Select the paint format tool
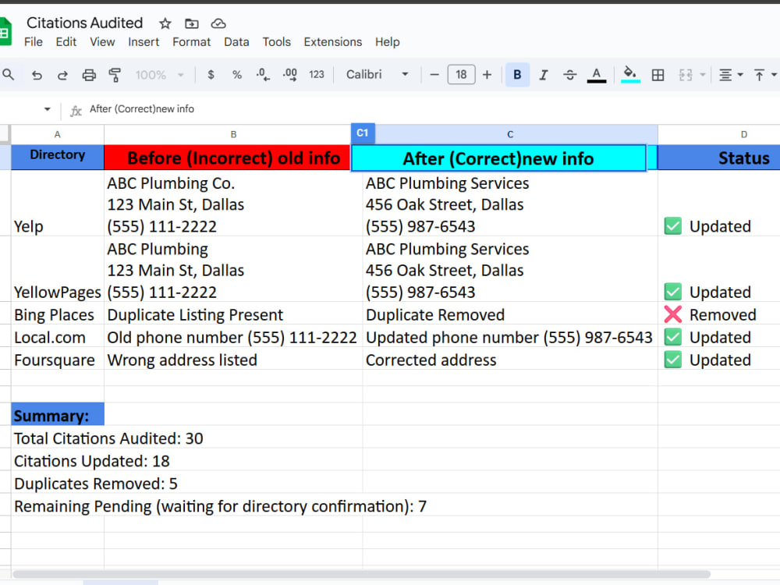The width and height of the screenshot is (780, 585). click(115, 75)
